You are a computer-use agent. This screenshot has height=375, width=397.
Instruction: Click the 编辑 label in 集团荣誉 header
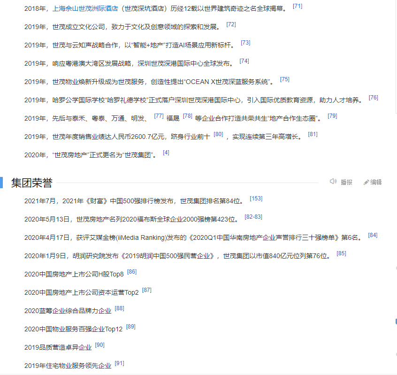click(x=376, y=182)
